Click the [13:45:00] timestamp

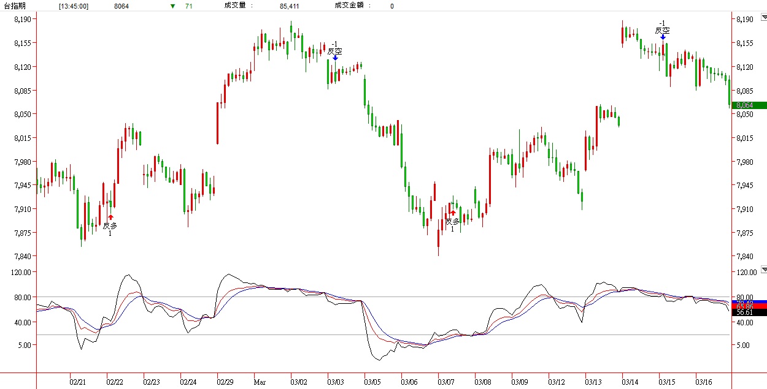click(x=74, y=6)
